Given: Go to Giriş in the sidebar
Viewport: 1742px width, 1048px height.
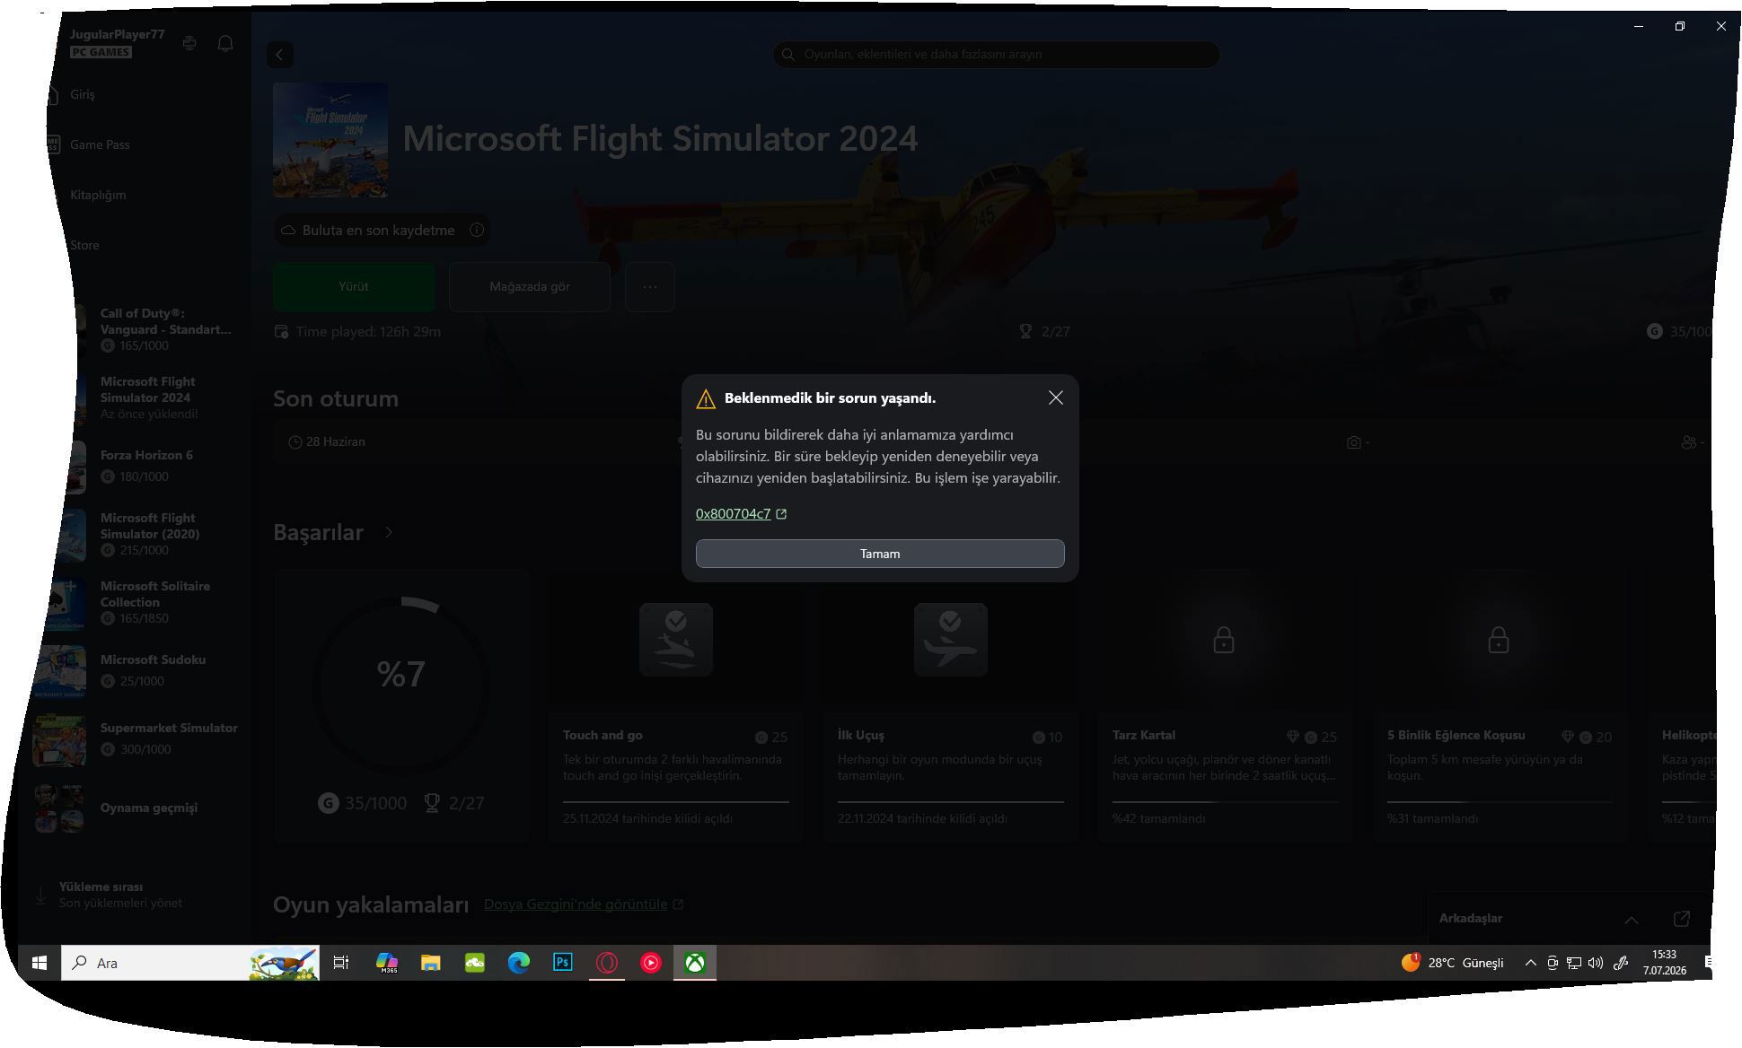Looking at the screenshot, I should [83, 94].
